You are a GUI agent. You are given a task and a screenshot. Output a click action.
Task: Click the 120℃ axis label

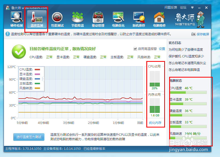pos(11,67)
